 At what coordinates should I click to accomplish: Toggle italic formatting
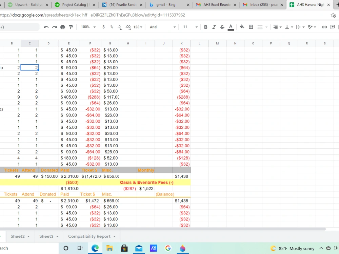tap(214, 27)
